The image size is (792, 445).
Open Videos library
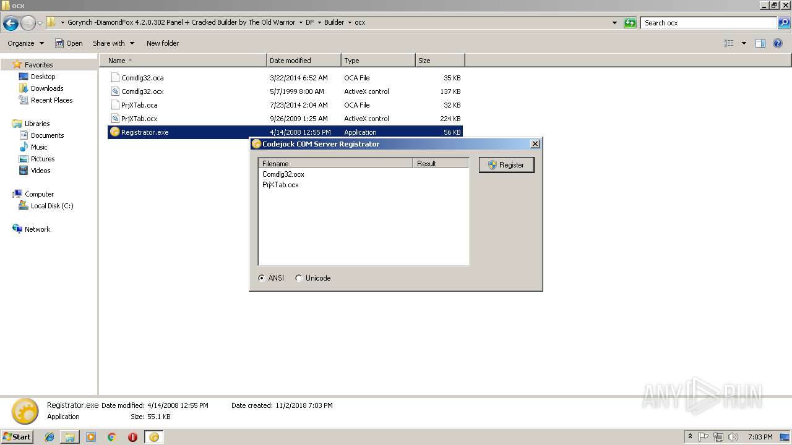click(x=40, y=171)
